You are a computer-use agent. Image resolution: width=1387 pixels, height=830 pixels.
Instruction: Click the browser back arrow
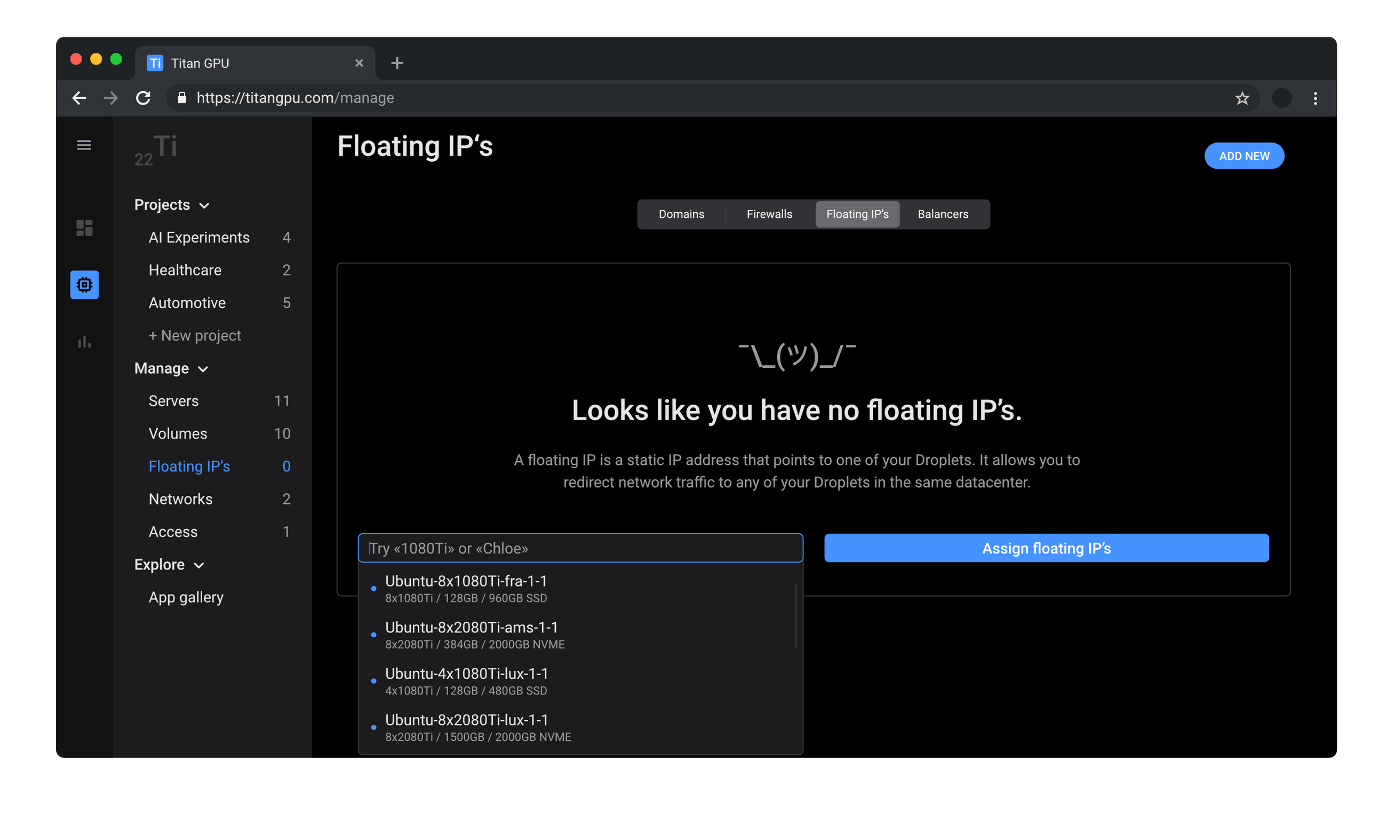(79, 98)
